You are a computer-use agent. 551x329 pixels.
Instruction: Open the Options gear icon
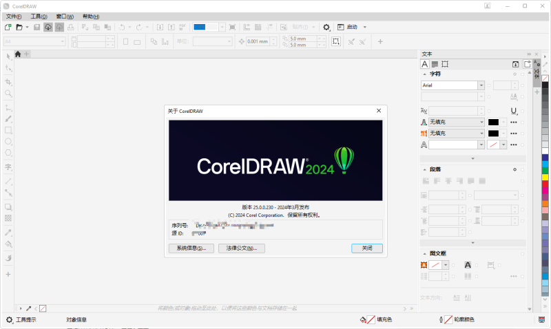click(326, 27)
